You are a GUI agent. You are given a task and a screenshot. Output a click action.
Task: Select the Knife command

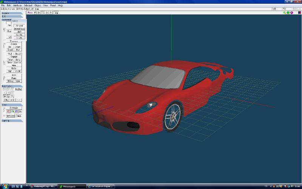coord(14,68)
